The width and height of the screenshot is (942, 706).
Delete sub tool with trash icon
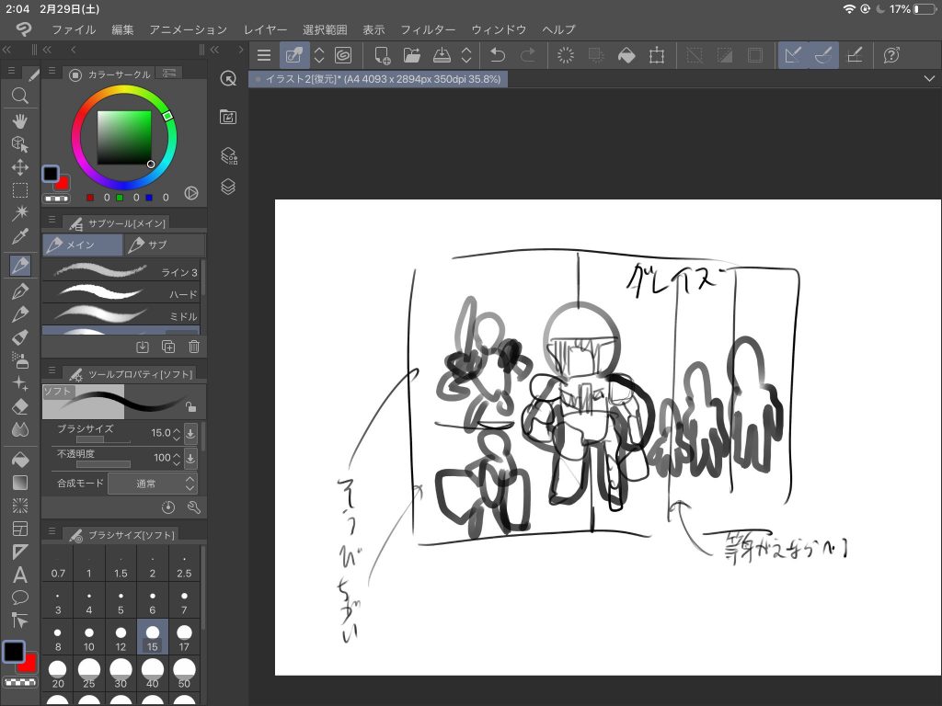(194, 347)
